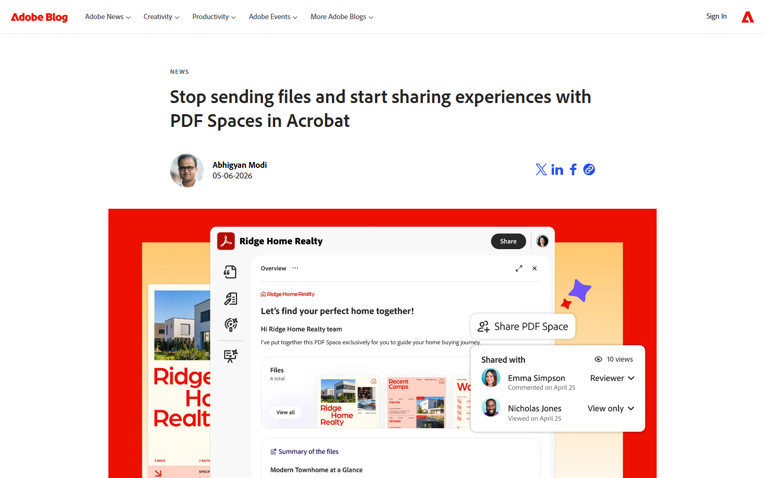Click the black Share button
The width and height of the screenshot is (765, 478).
pos(508,241)
